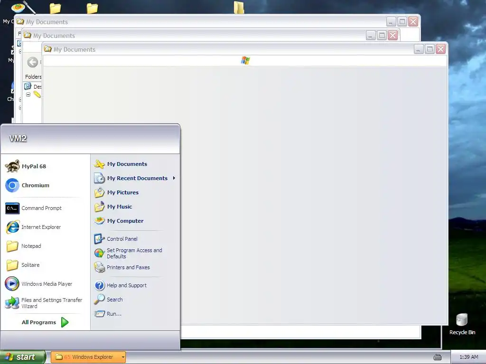486x364 pixels.
Task: Open My Documents in Start menu
Action: click(121, 164)
